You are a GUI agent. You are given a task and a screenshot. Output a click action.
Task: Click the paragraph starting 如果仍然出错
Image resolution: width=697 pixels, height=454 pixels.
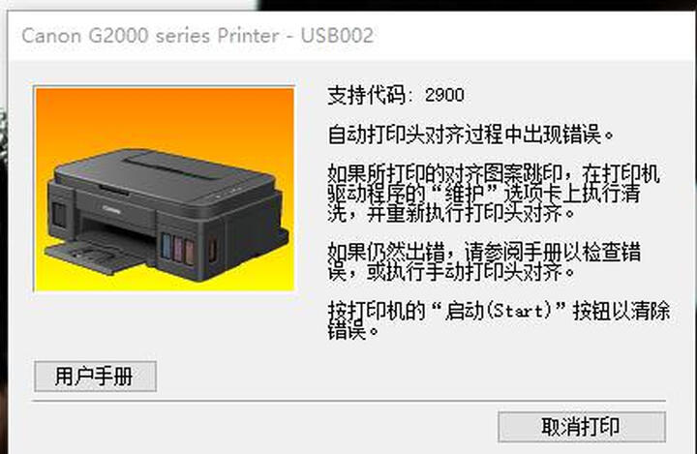tap(484, 261)
